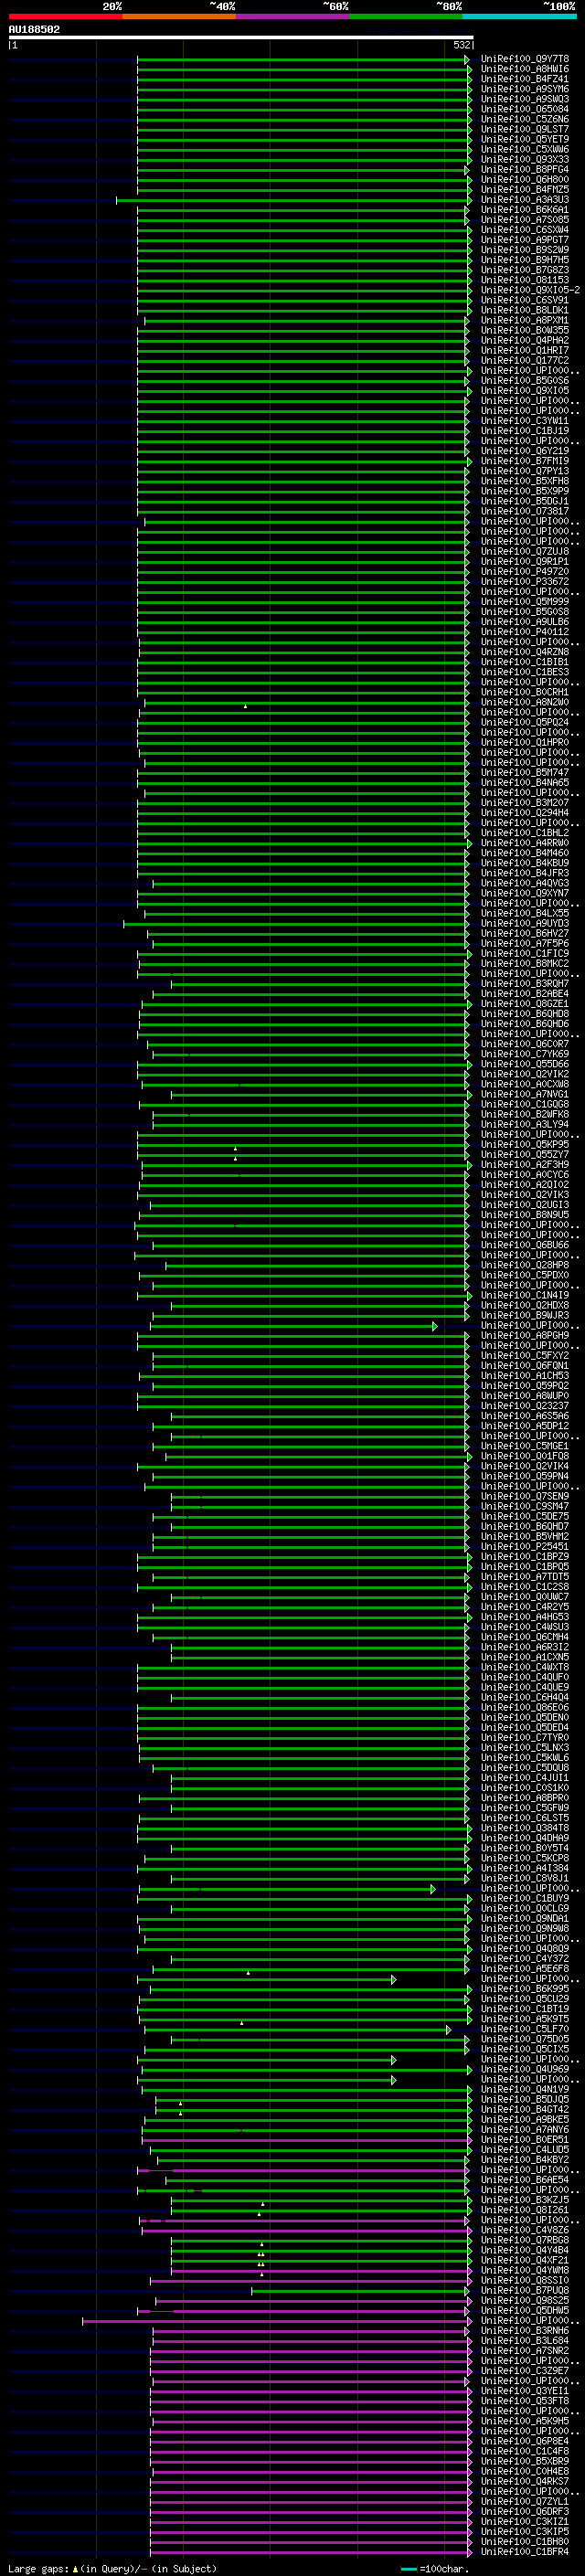Select hit label UniRef100_P33672
Screen dimensions: 585x2576
[525, 582]
